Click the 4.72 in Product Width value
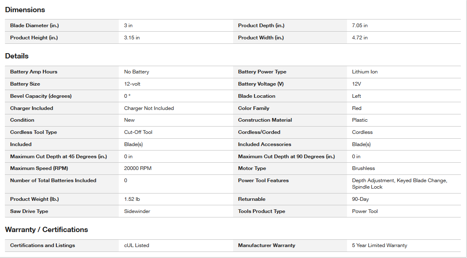 360,38
